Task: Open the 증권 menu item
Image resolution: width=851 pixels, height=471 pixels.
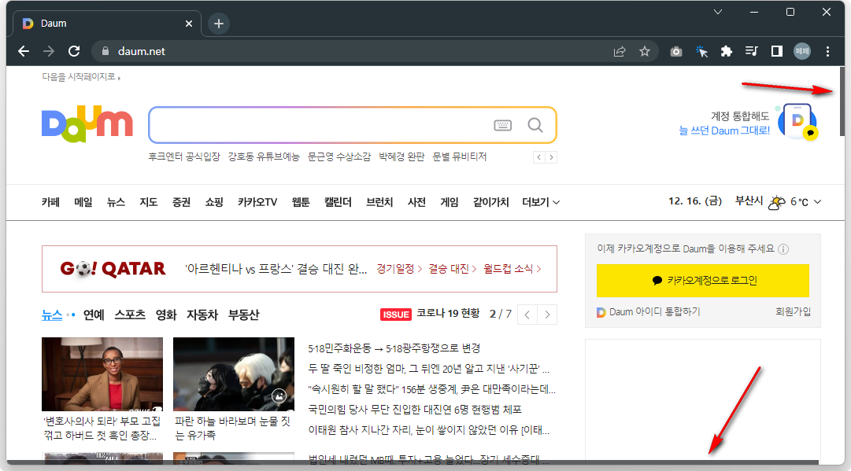Action: click(181, 202)
